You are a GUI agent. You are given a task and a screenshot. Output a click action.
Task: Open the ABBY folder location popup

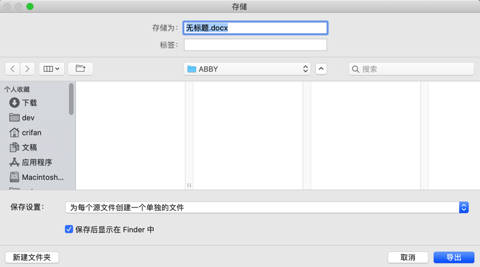pyautogui.click(x=247, y=69)
